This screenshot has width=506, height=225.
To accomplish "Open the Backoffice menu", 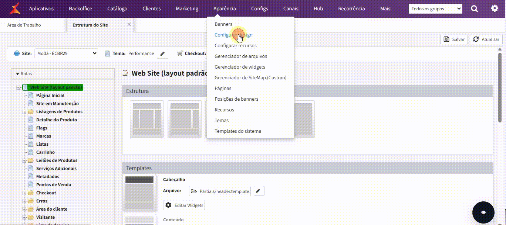I will (x=81, y=8).
